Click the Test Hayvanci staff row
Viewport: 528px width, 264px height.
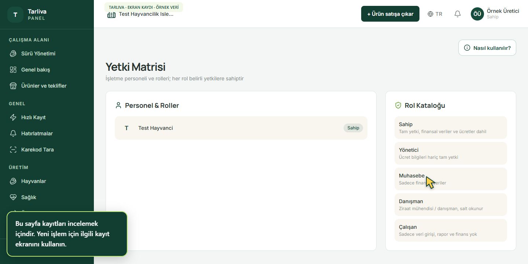click(241, 128)
